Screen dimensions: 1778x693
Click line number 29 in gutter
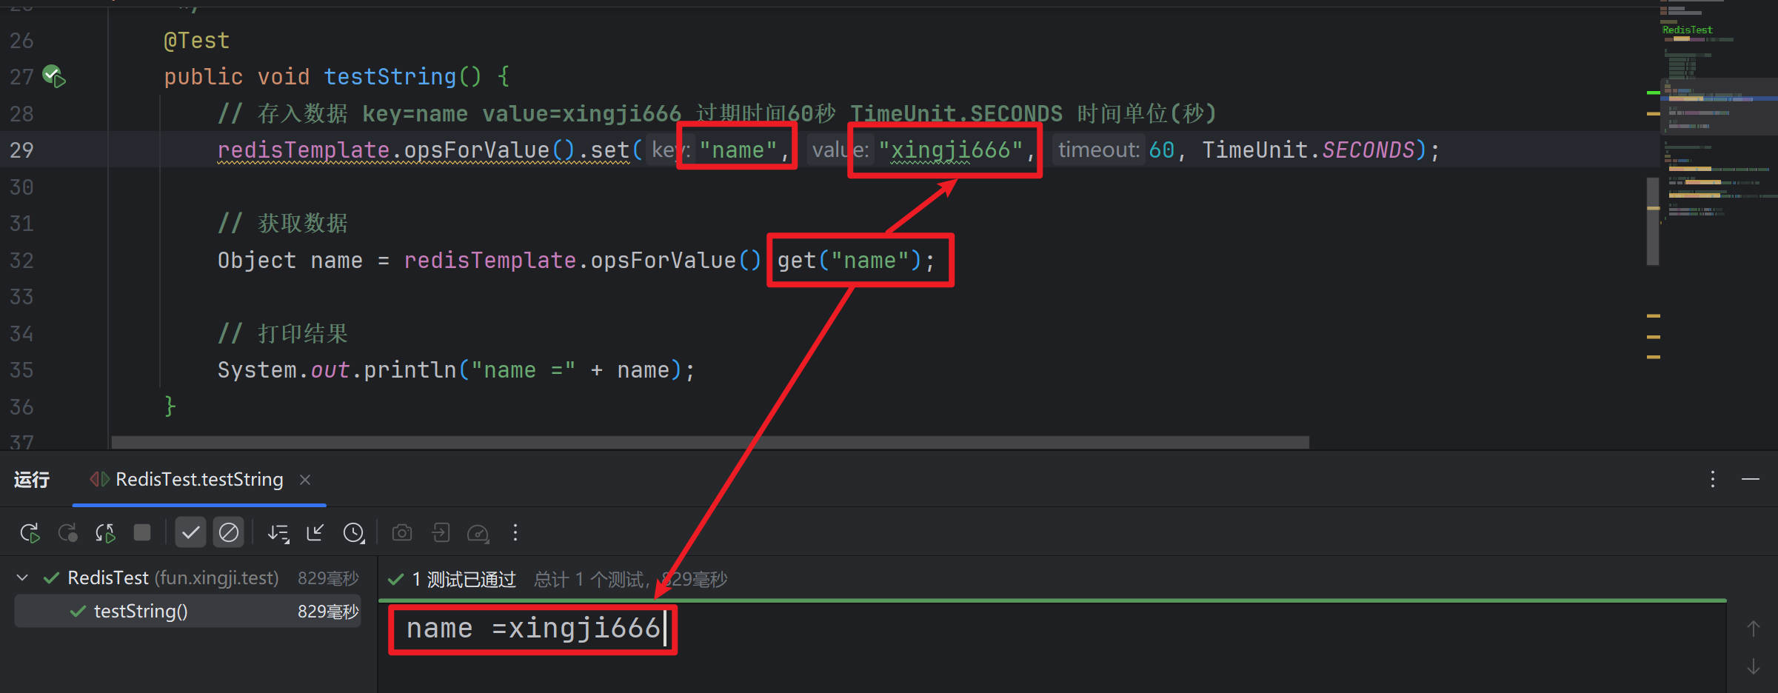click(x=21, y=150)
